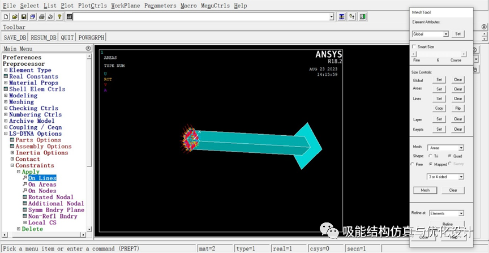Open the WorkPlane menu
This screenshot has width=489, height=253.
pyautogui.click(x=126, y=6)
